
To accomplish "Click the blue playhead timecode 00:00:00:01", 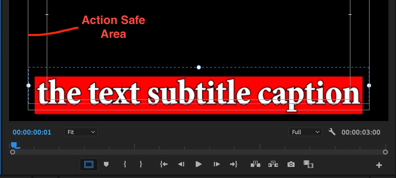I will click(x=32, y=132).
